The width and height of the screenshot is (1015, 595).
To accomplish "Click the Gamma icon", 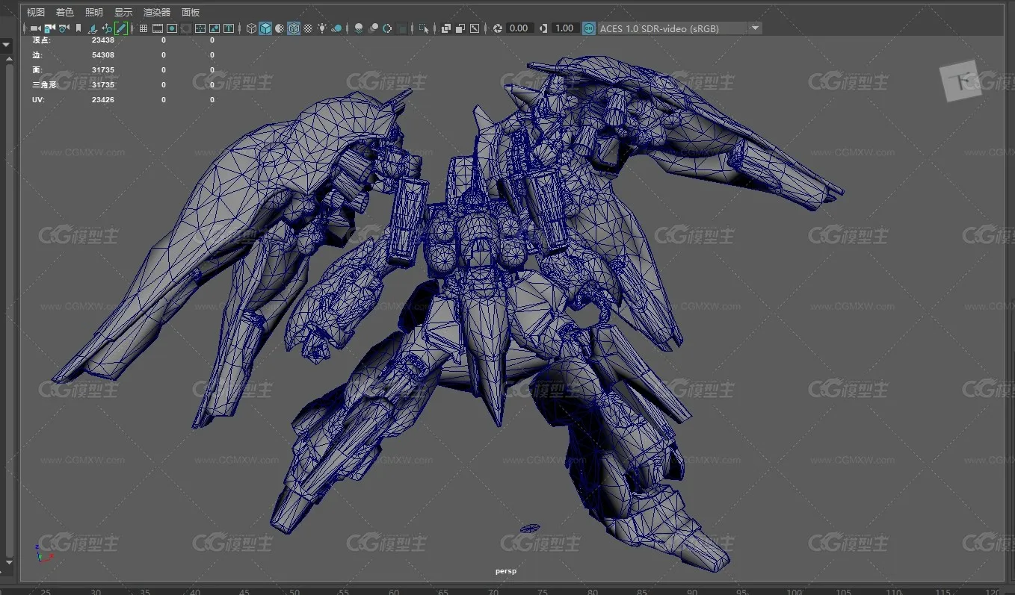I will 543,28.
